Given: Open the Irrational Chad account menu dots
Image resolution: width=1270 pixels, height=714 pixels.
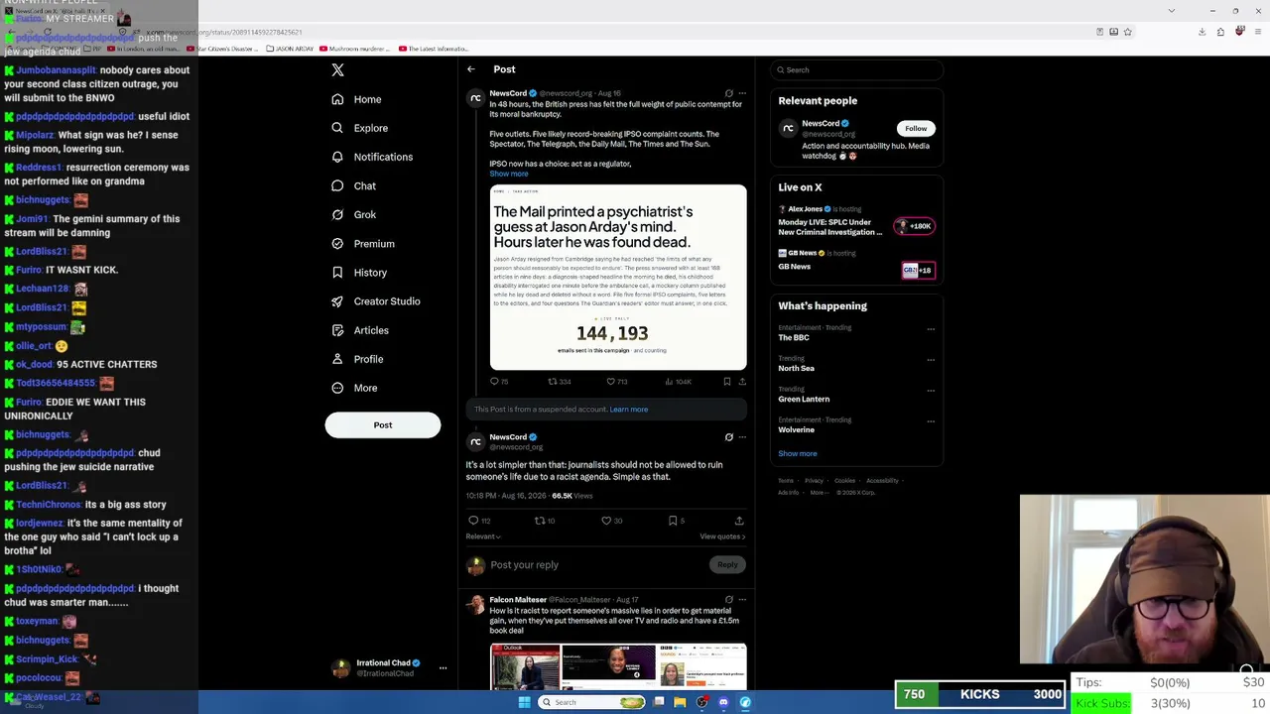Looking at the screenshot, I should [x=444, y=668].
